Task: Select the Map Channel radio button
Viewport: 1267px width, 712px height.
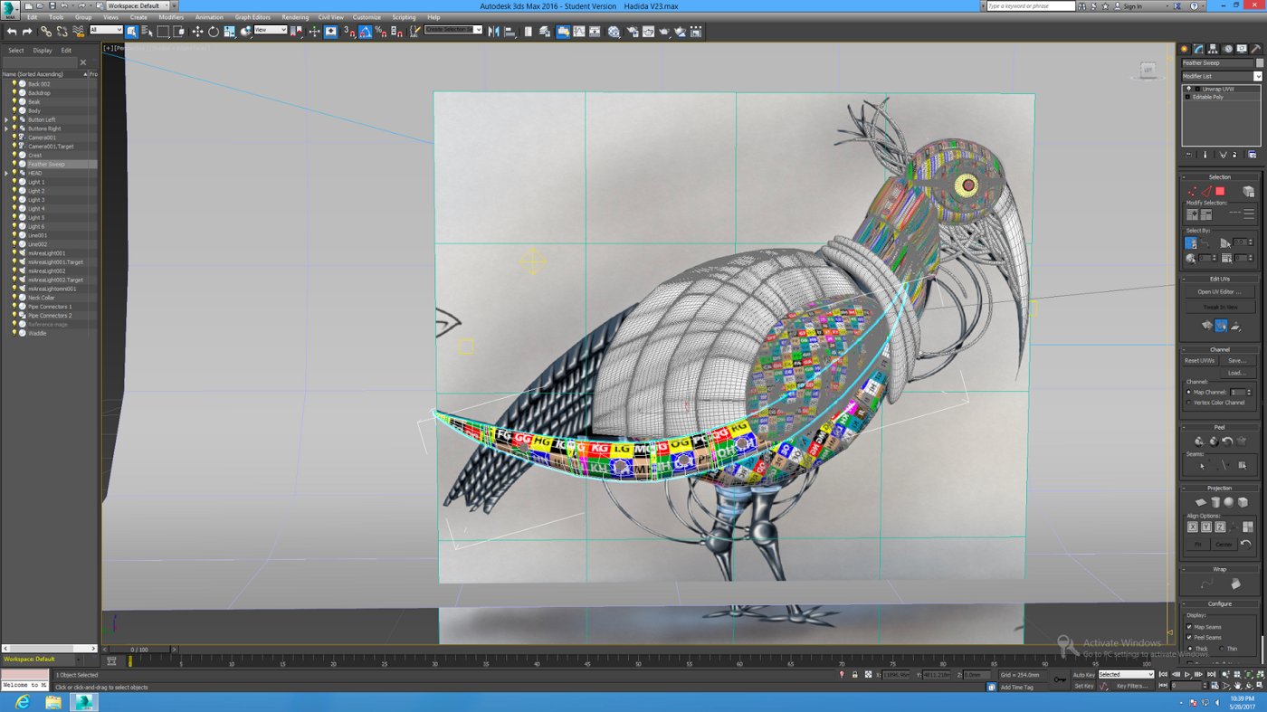Action: click(x=1189, y=392)
